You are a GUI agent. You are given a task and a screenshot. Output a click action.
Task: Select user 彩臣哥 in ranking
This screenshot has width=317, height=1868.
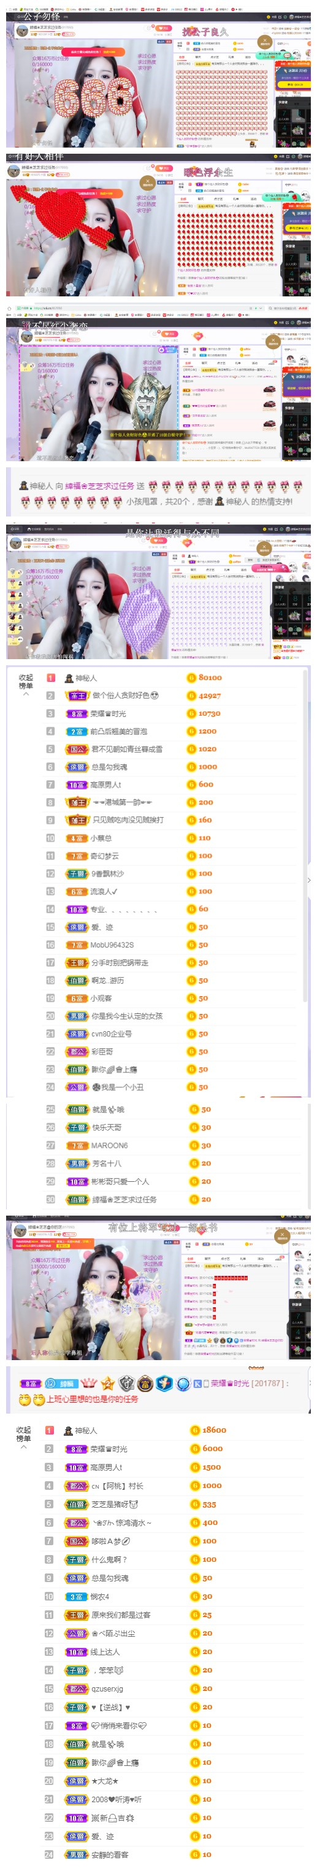pyautogui.click(x=101, y=1051)
